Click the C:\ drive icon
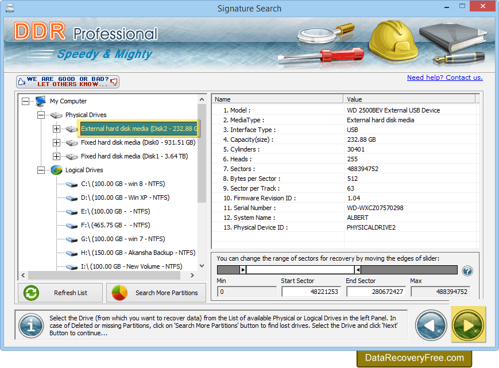Viewport: 499px width, 368px height. (x=72, y=184)
